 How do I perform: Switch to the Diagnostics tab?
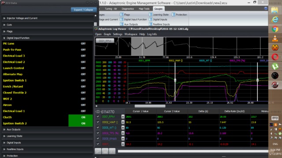[128, 9]
